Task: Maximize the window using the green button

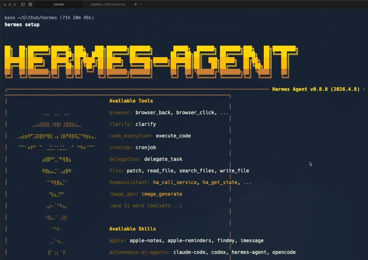Action: click(15, 4)
